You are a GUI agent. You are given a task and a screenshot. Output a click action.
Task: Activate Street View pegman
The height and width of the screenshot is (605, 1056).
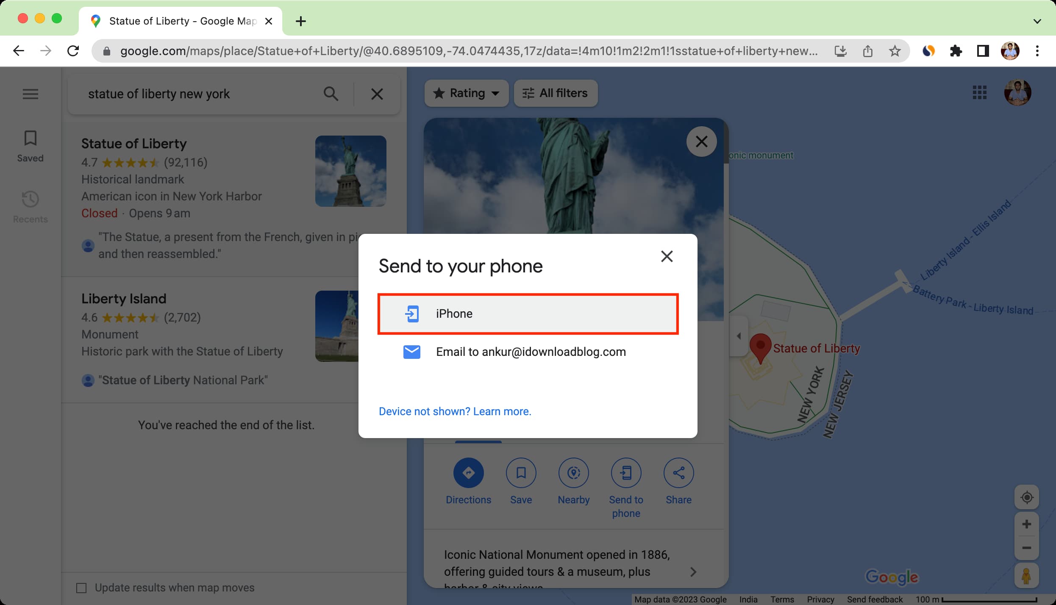pyautogui.click(x=1026, y=576)
